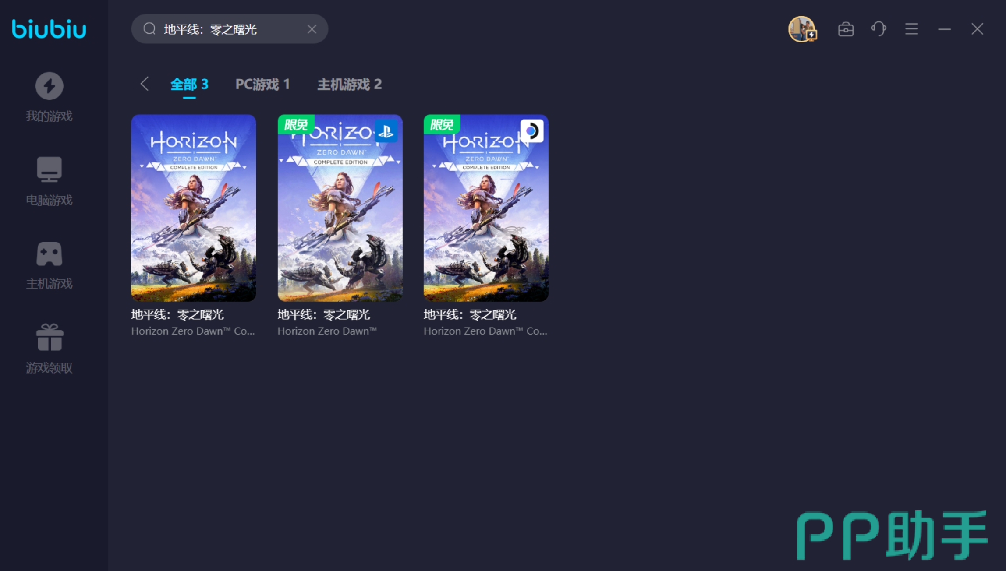Click the title under the PlayStation cover
The width and height of the screenshot is (1006, 571).
pyautogui.click(x=324, y=314)
